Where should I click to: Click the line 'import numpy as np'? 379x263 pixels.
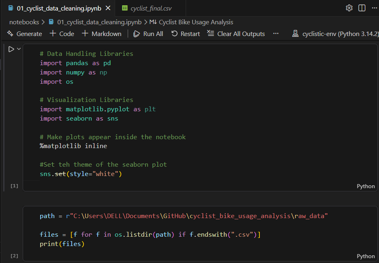pos(73,72)
